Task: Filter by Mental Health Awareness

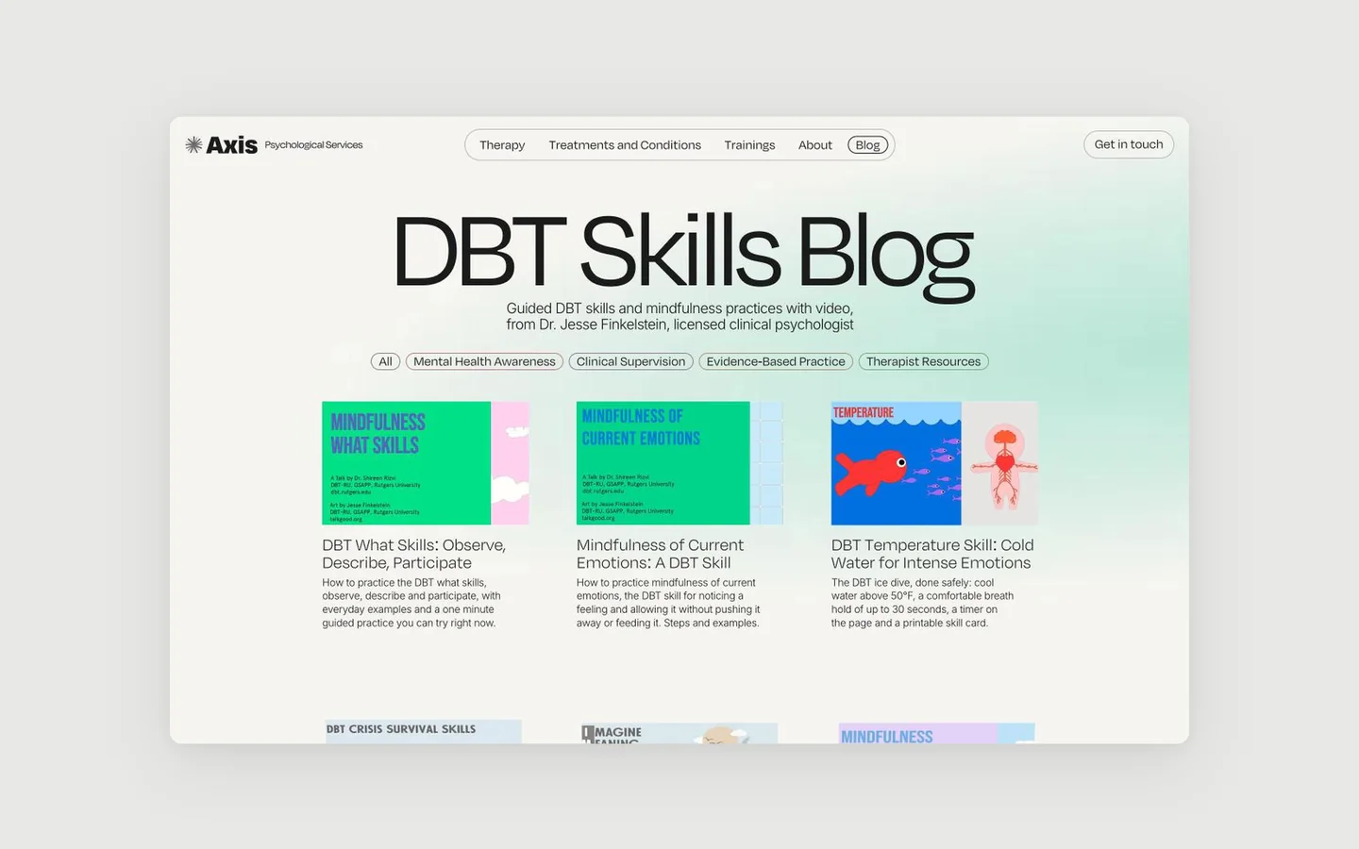Action: pyautogui.click(x=484, y=361)
